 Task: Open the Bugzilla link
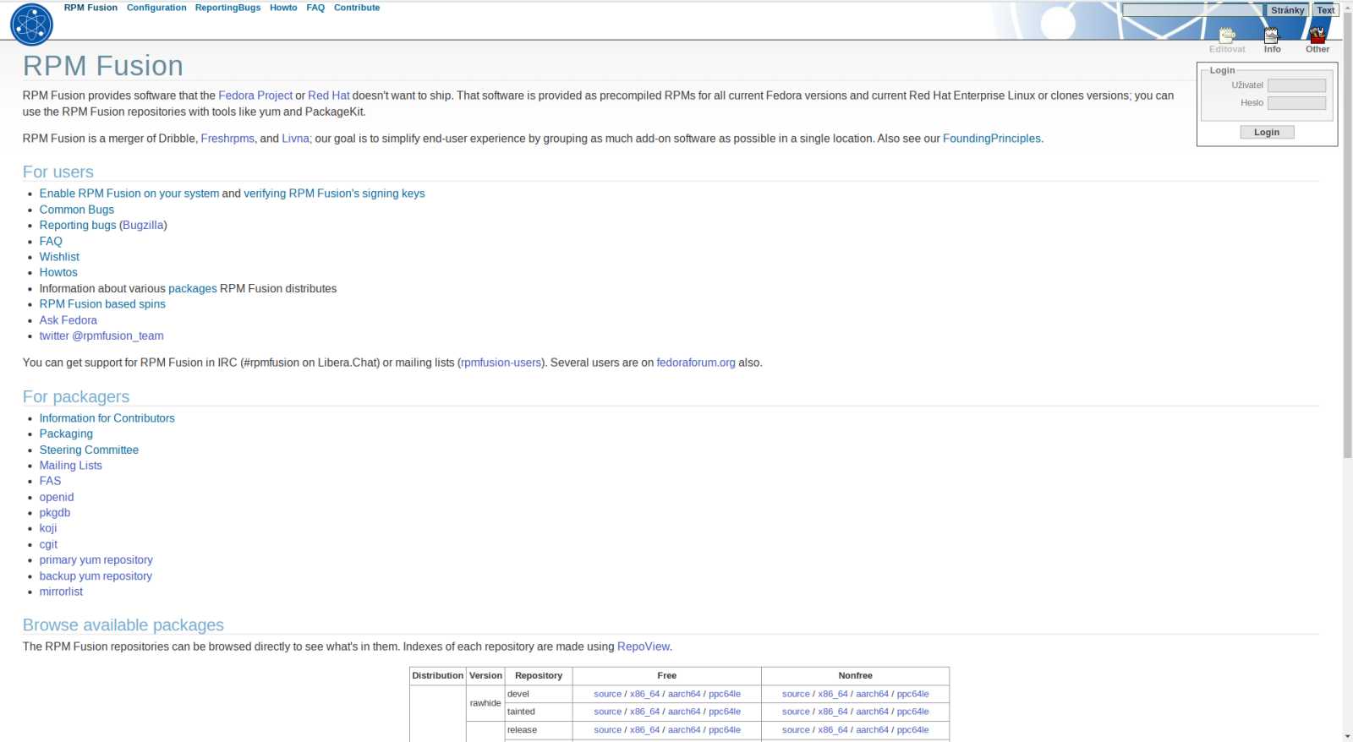point(143,225)
